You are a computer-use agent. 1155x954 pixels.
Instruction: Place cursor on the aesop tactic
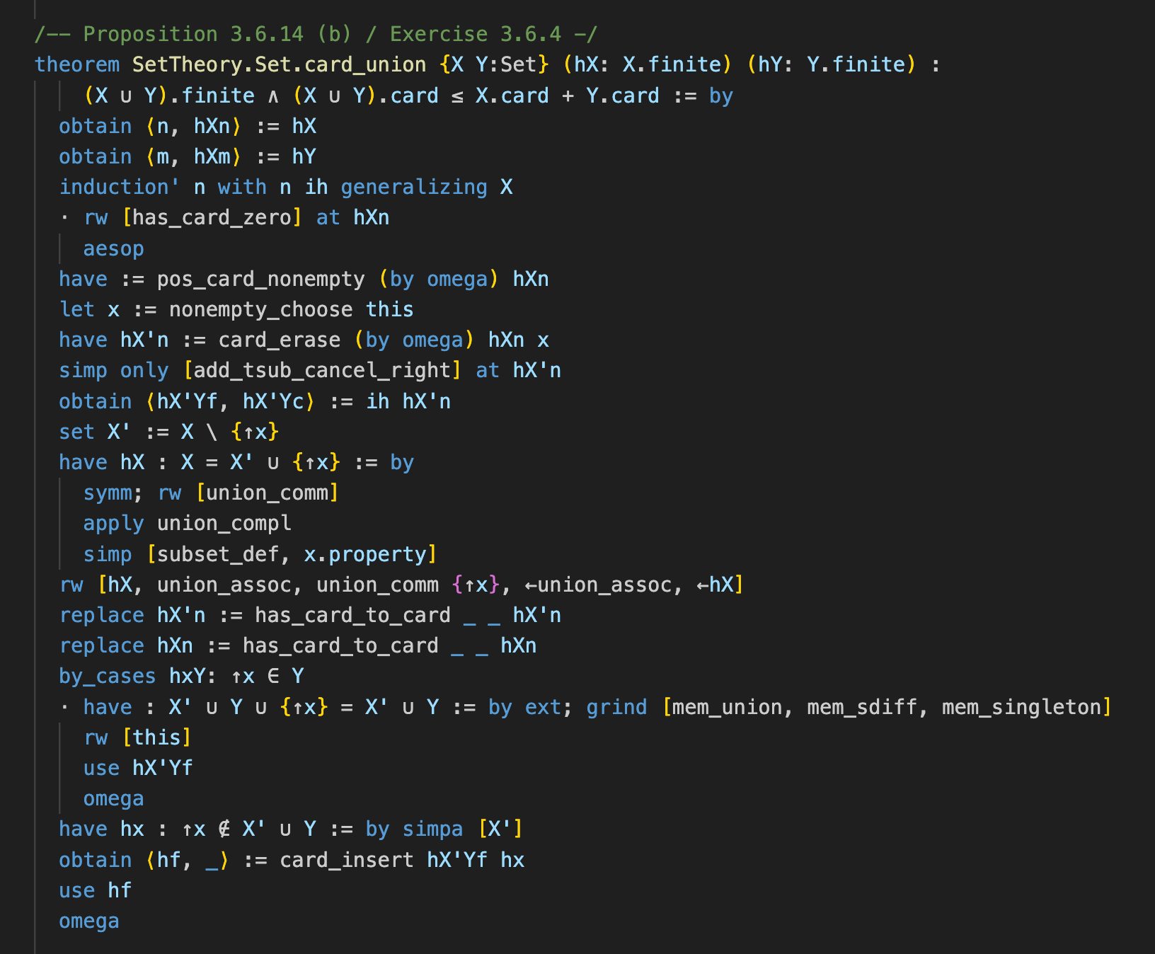(113, 248)
